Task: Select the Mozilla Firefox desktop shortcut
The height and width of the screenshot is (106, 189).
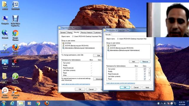Action: click(x=15, y=49)
